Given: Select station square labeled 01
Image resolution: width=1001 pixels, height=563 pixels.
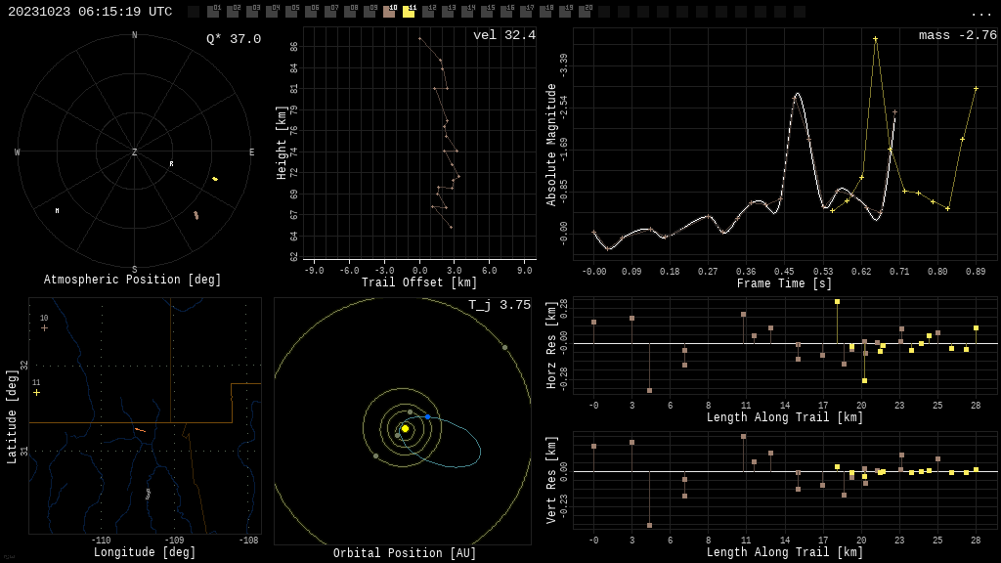Looking at the screenshot, I should (x=213, y=12).
